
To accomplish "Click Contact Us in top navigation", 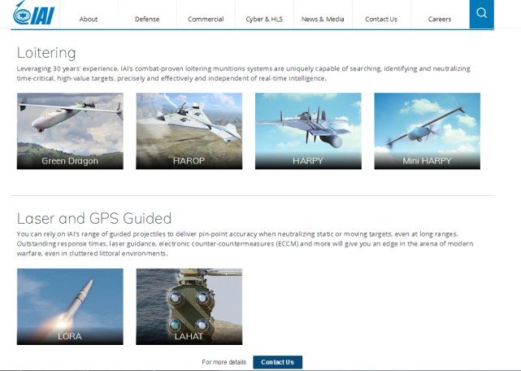I will (x=381, y=19).
